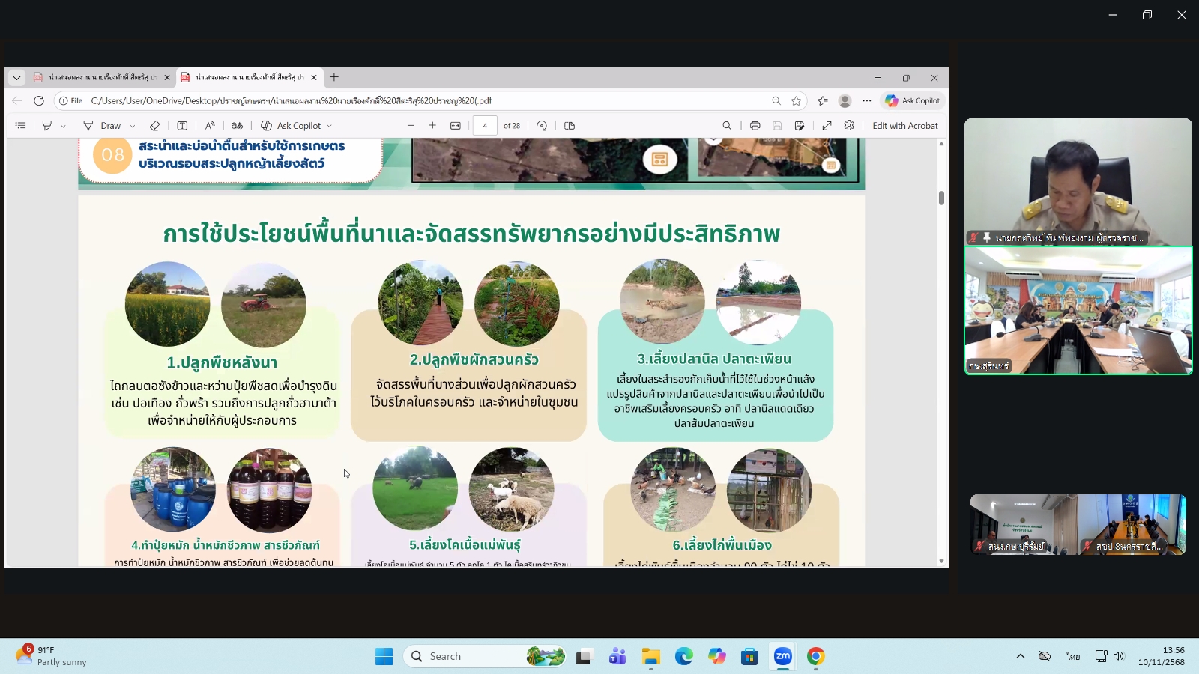
Task: Open the translate tool in the toolbar
Action: click(237, 125)
